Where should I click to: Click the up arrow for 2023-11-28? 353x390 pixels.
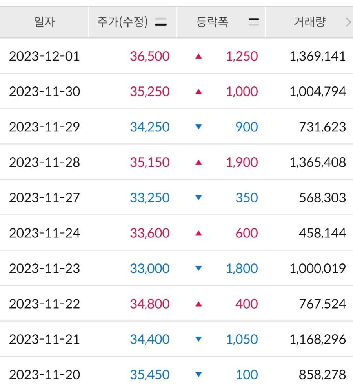pyautogui.click(x=198, y=163)
